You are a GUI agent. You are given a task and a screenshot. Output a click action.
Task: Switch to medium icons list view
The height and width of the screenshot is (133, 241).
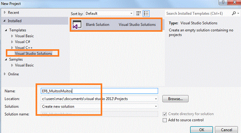coord(146,14)
